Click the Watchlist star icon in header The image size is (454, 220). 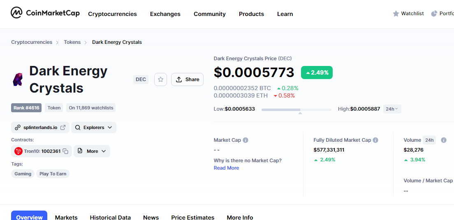396,14
